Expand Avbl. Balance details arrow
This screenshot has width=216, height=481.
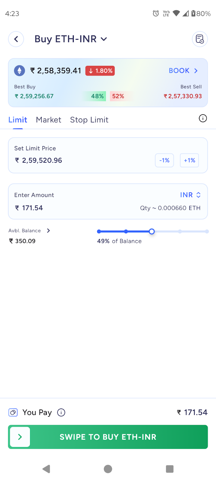point(48,231)
